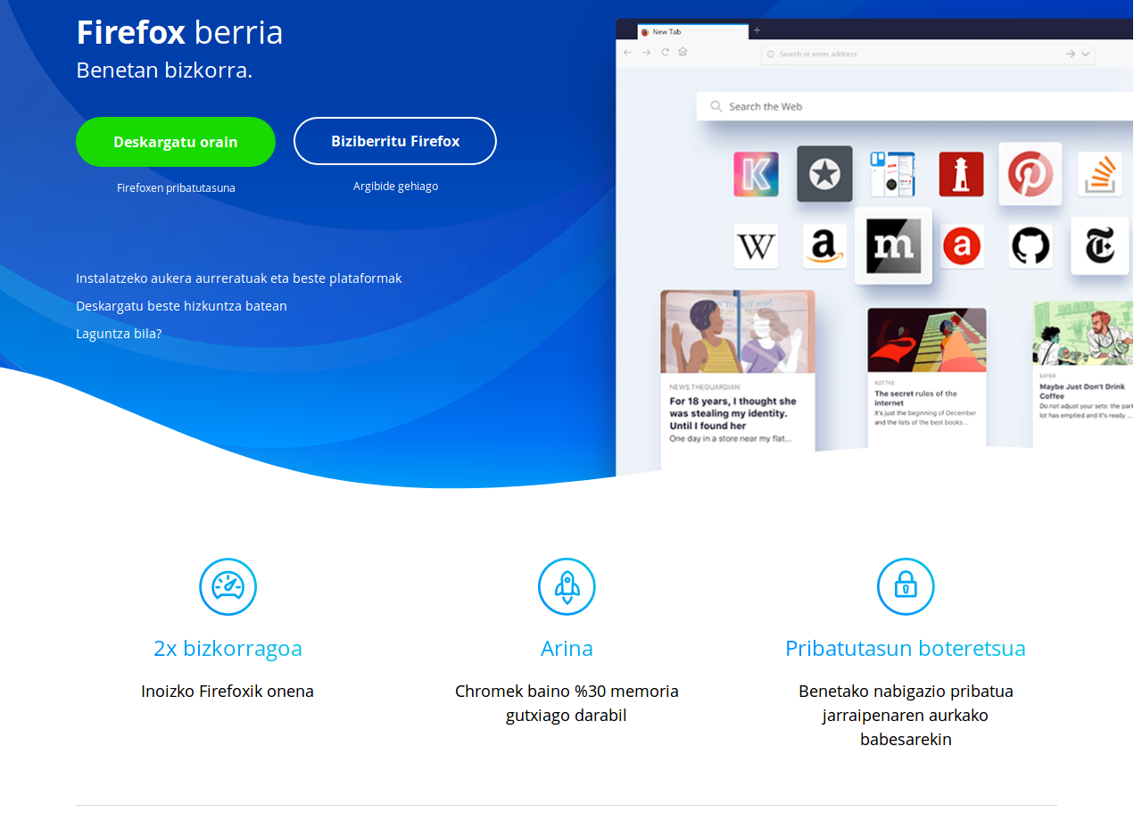Click the Amazon tile icon

click(x=824, y=246)
